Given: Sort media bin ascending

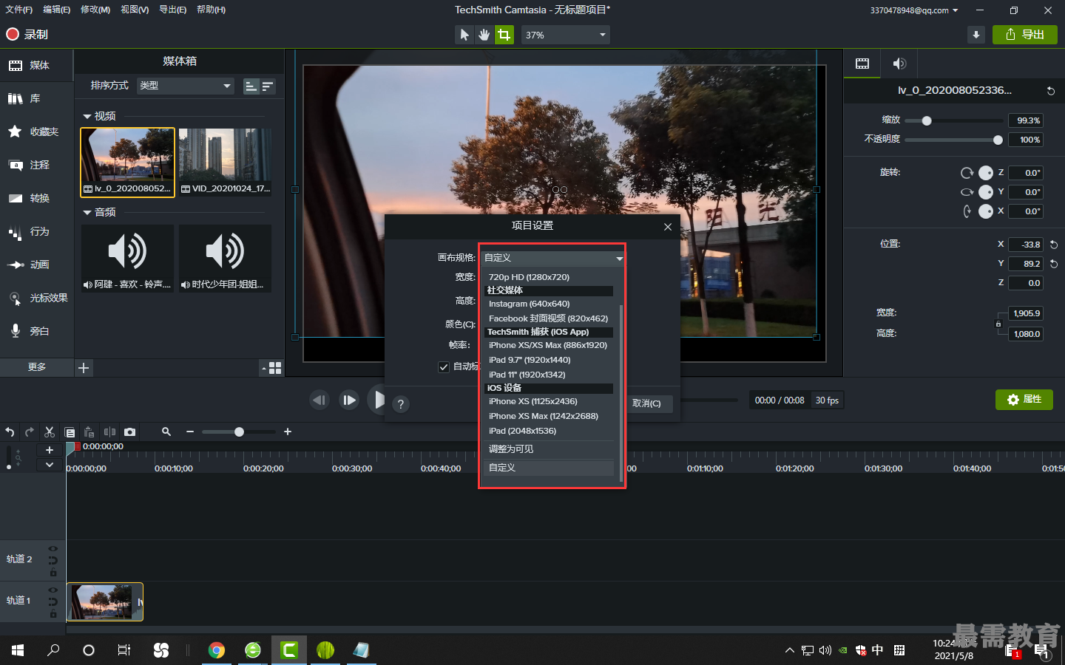Looking at the screenshot, I should point(251,86).
